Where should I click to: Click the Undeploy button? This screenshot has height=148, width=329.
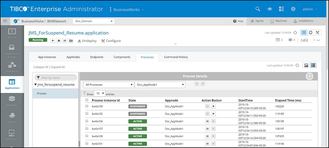point(87,41)
